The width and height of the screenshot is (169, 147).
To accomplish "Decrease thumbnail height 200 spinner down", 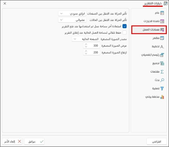I will click(86, 53).
